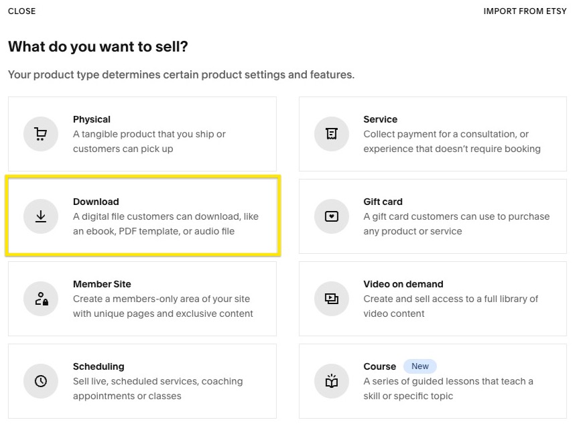Click the shopping cart Physical product icon

coord(40,134)
